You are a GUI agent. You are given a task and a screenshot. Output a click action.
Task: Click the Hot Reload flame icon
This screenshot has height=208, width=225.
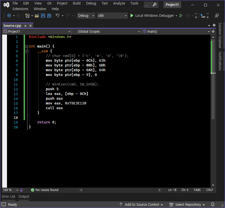(x=188, y=15)
